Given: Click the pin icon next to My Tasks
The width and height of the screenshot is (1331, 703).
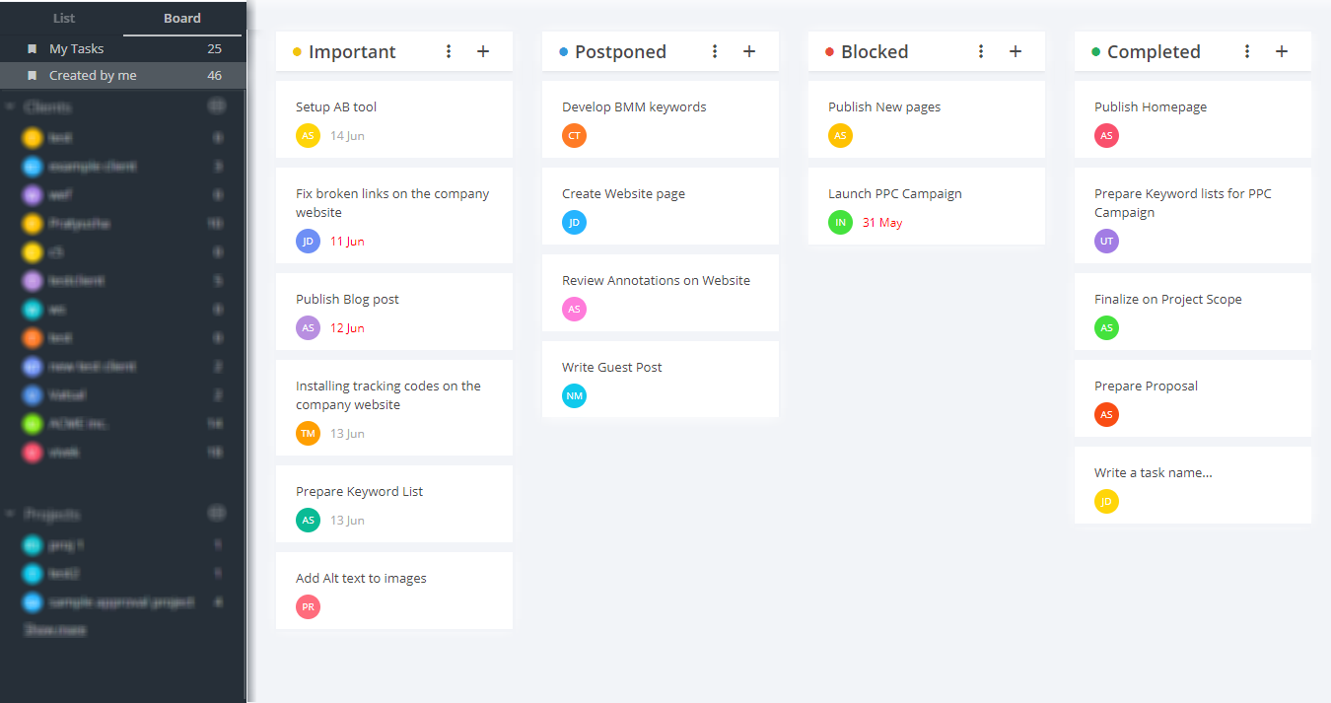Looking at the screenshot, I should [x=33, y=48].
